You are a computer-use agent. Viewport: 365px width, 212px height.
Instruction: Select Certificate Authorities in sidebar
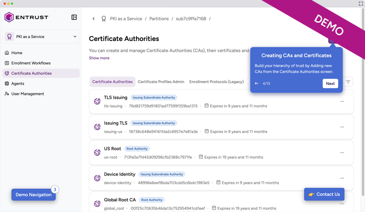pyautogui.click(x=41, y=73)
